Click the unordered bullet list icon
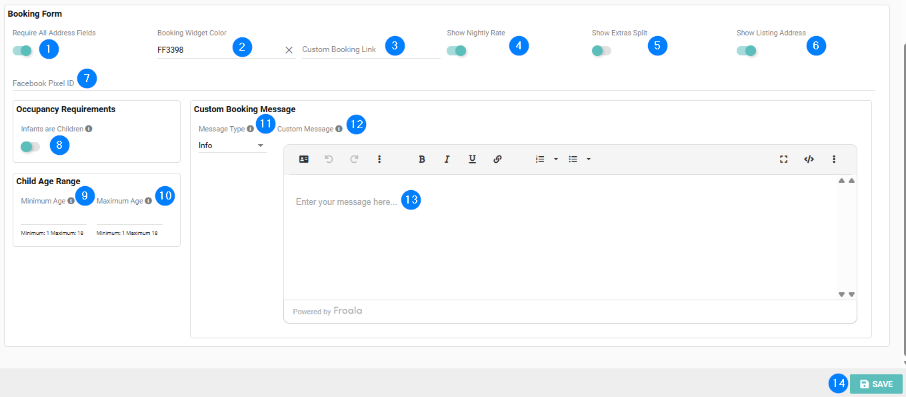Screen dimensions: 906x397 pos(573,159)
